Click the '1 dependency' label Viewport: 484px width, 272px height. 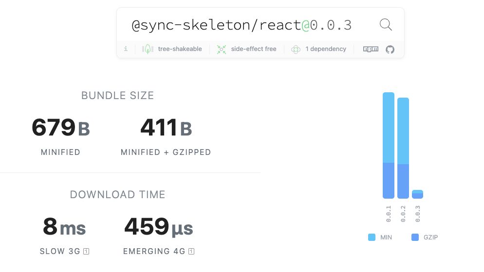[326, 49]
